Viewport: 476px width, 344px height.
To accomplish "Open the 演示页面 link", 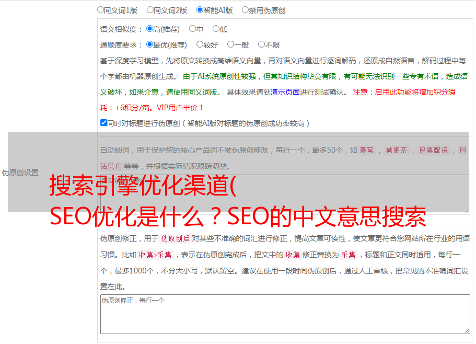I will (x=285, y=92).
